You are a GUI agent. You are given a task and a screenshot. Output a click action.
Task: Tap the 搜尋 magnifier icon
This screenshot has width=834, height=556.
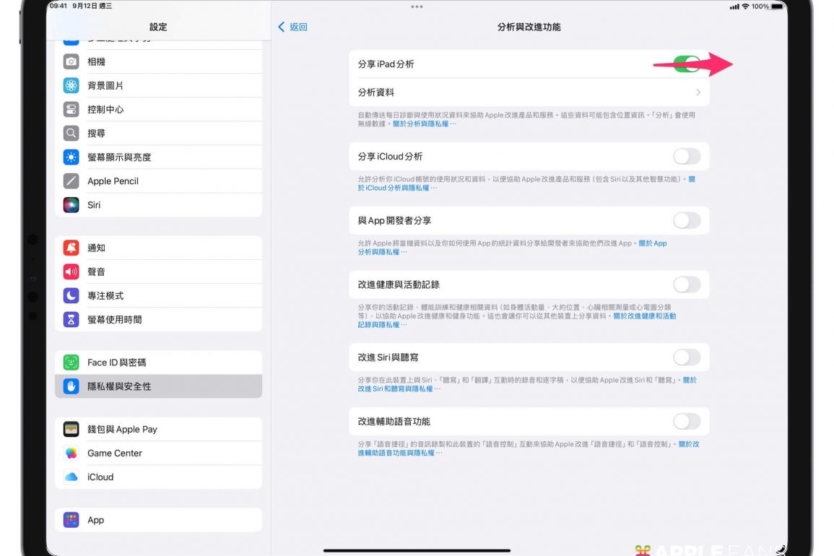[x=71, y=133]
